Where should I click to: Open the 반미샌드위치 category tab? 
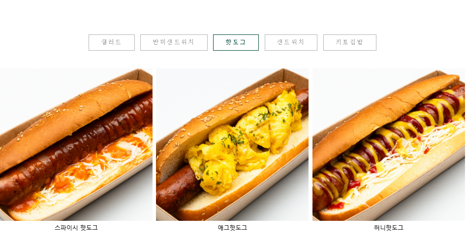click(x=174, y=42)
